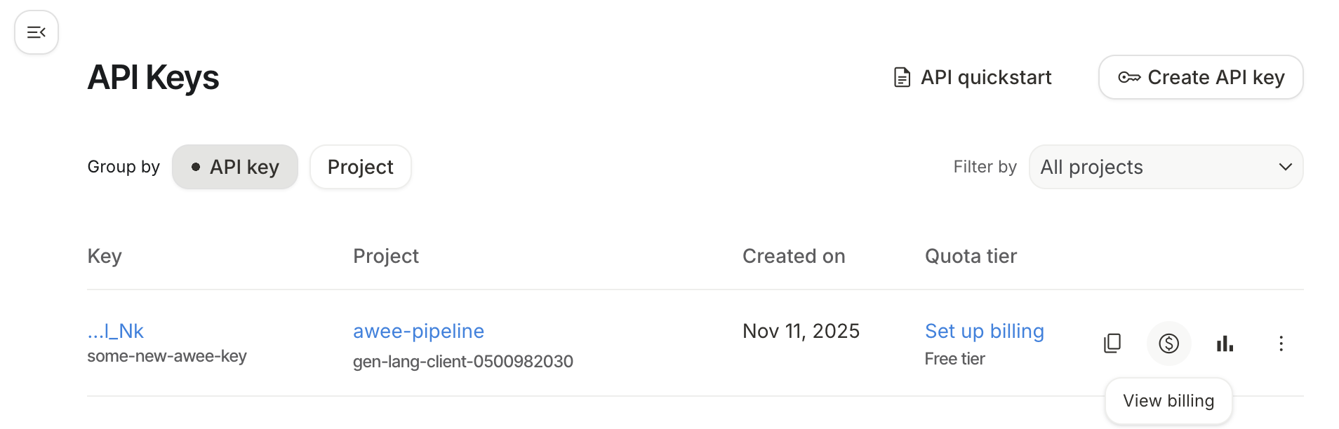Image resolution: width=1339 pixels, height=429 pixels.
Task: Click the Key column header
Action: (x=105, y=257)
